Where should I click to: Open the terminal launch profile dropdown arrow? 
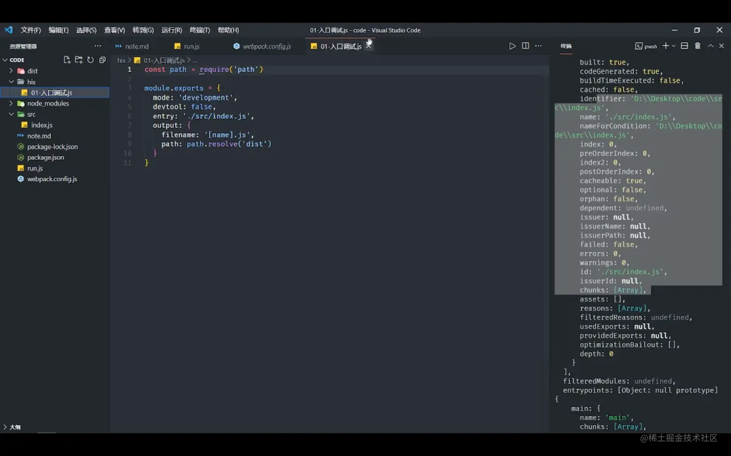point(673,46)
